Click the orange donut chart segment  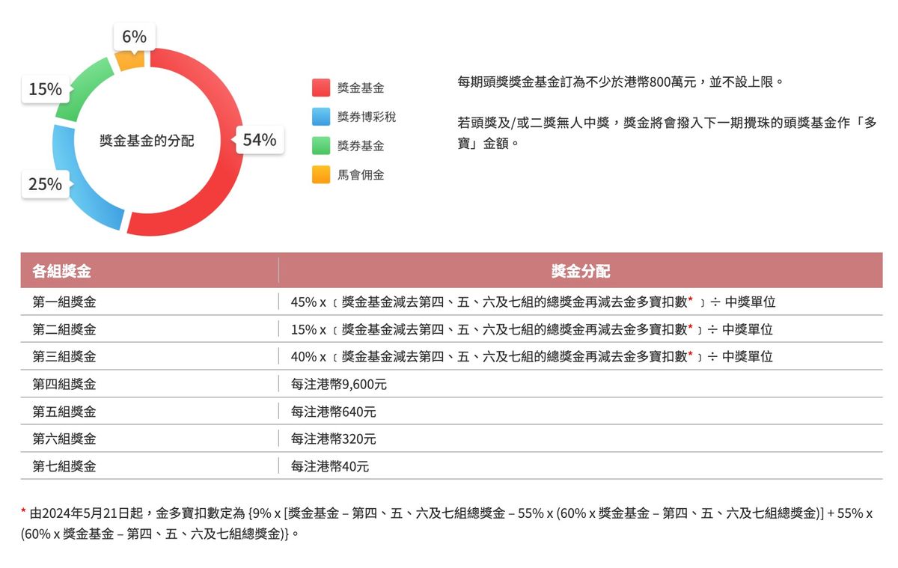click(x=132, y=59)
